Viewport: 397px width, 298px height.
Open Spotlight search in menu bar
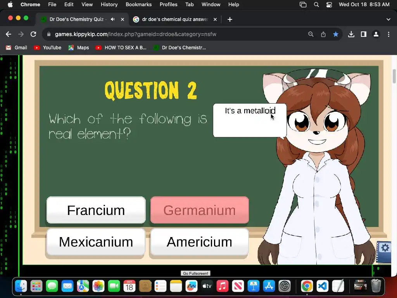[316, 5]
